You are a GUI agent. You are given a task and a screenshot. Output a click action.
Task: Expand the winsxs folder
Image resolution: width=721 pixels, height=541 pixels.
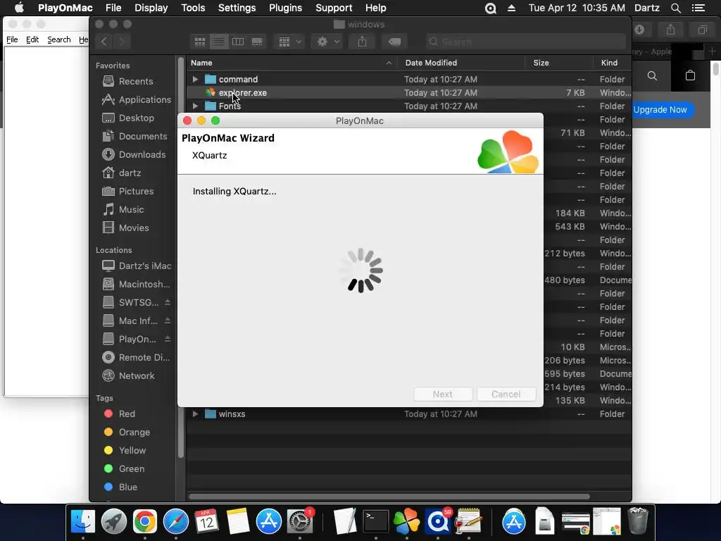click(195, 413)
